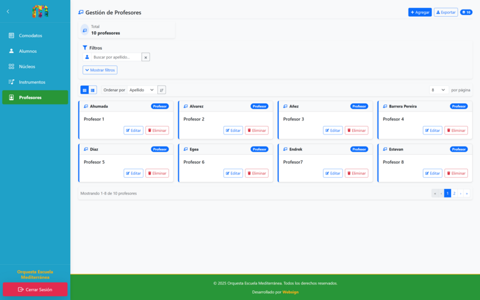
Task: Click the Buscar por apellido search field
Action: click(116, 57)
